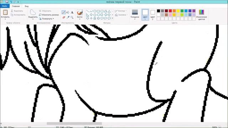Choose the Polygon shape
This screenshot has width=228, height=128.
point(105,11)
